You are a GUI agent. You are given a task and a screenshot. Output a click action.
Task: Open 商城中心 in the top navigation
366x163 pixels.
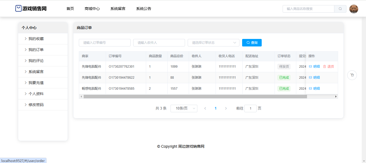coord(92,9)
